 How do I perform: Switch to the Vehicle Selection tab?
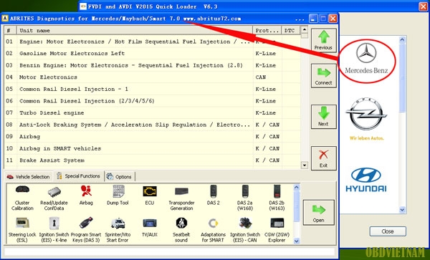click(29, 177)
